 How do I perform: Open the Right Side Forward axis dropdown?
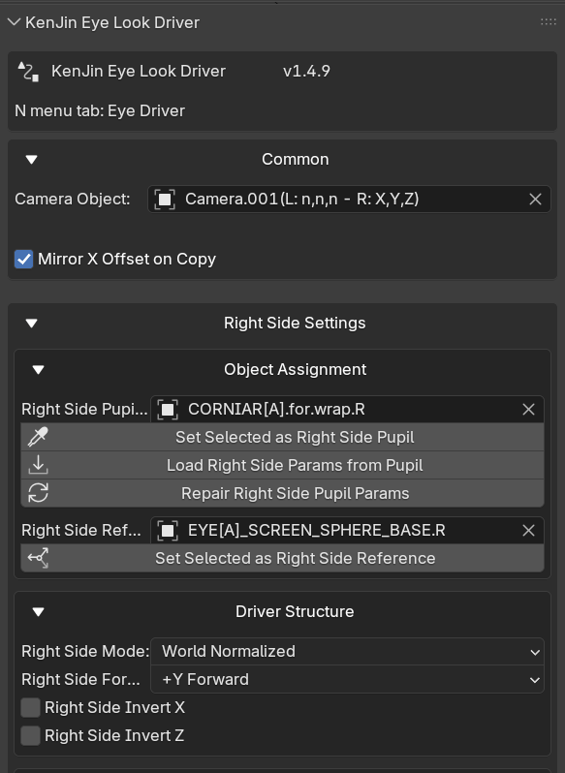(x=347, y=680)
